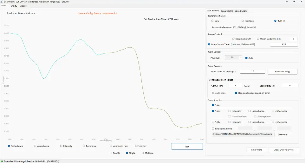Screen dimensions: 305x163
Task: Open the About menu
Action: (x=23, y=6)
